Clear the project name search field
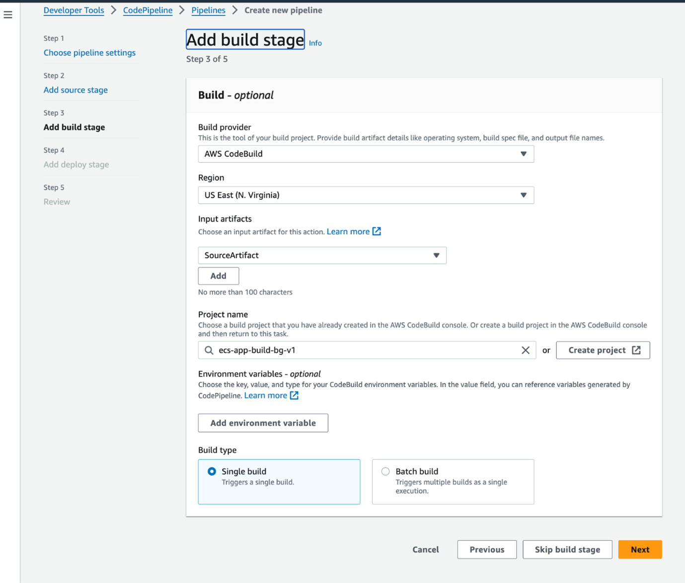 coord(525,350)
